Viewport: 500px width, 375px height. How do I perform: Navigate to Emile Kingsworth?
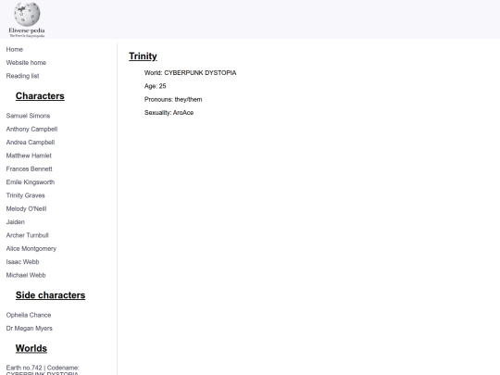(31, 182)
